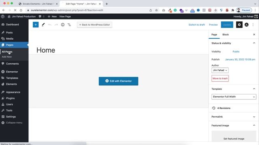Open browser home page icon

tap(21, 10)
